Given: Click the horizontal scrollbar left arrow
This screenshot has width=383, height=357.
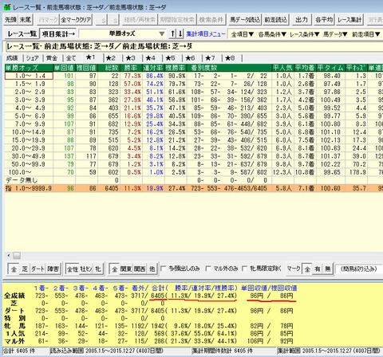Looking at the screenshot, I should click(9, 256).
